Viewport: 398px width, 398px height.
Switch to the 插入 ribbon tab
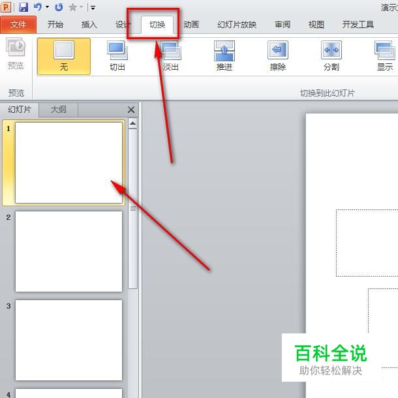click(89, 25)
